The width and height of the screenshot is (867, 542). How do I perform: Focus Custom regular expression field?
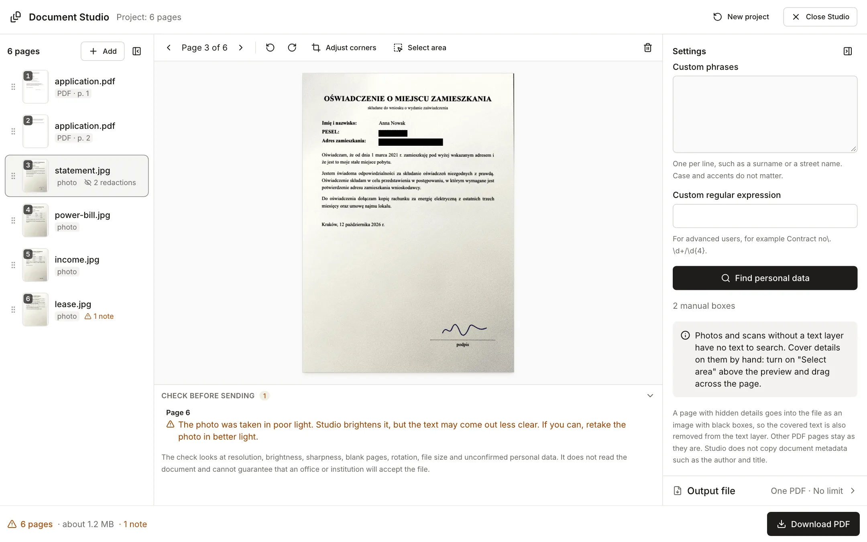pyautogui.click(x=765, y=216)
